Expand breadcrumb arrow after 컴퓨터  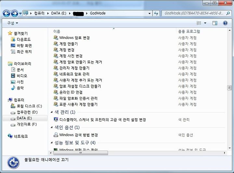point(48,13)
